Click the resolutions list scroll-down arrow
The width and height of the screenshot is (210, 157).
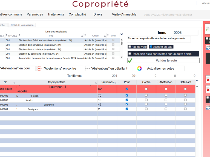pos(122,57)
